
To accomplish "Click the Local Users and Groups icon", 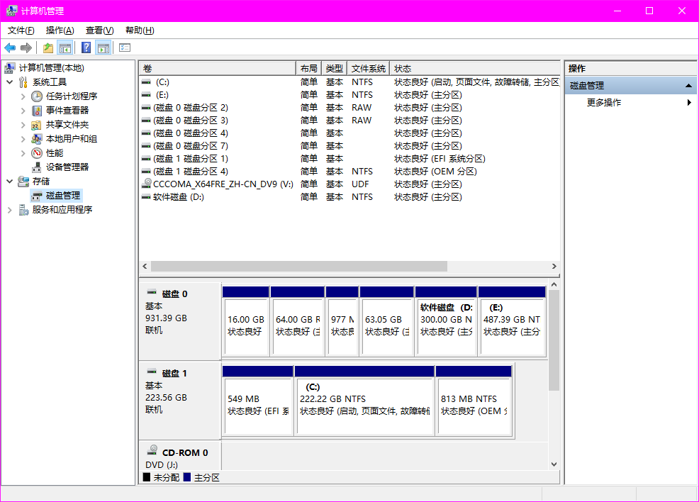I will (37, 139).
